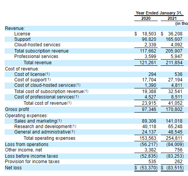Click Total operating expenses value 254,811
The image size is (188, 176).
point(174,138)
